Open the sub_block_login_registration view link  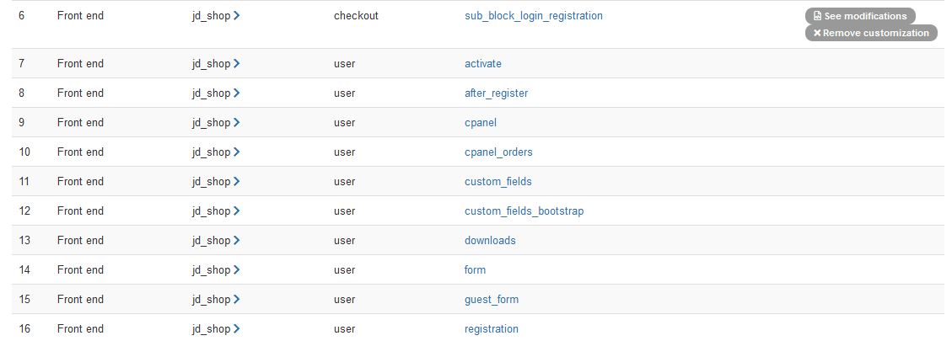pos(533,15)
